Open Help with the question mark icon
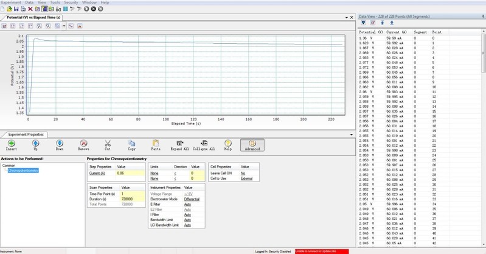Viewport: 486px width, 254px height. pos(228,144)
